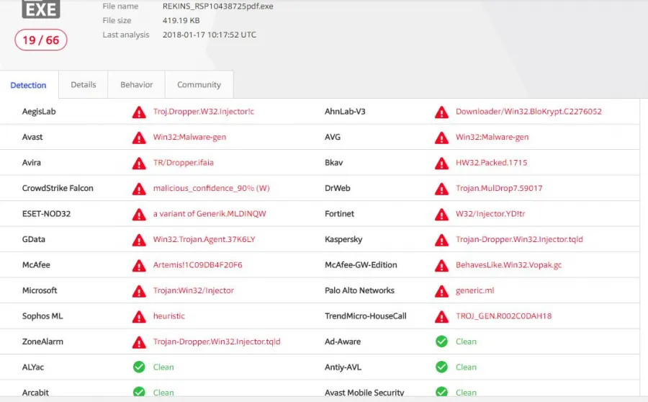Image resolution: width=648 pixels, height=402 pixels.
Task: Click the Clean status for ALYac
Action: click(163, 367)
